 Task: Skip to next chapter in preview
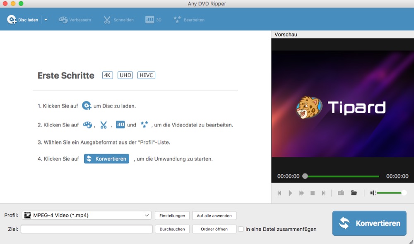point(324,193)
